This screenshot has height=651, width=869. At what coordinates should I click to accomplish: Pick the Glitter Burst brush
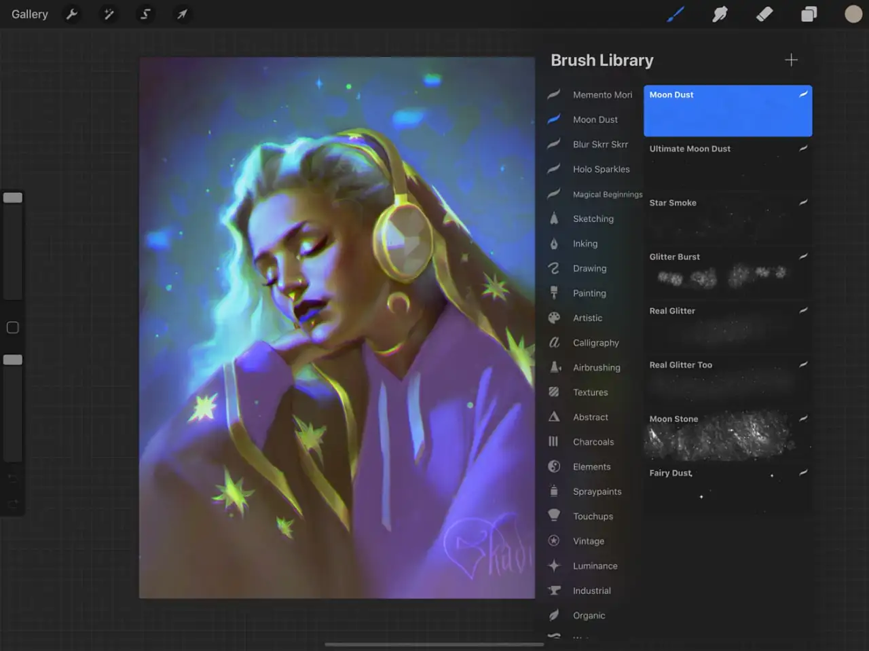[728, 274]
